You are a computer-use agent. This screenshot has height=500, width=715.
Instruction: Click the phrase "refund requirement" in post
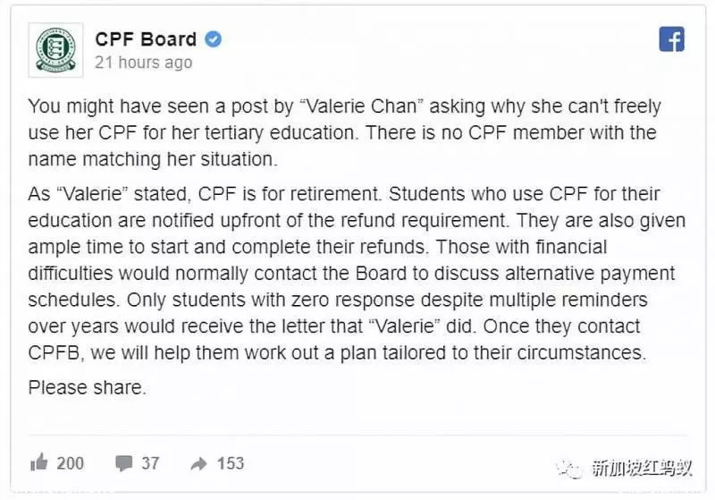(425, 220)
